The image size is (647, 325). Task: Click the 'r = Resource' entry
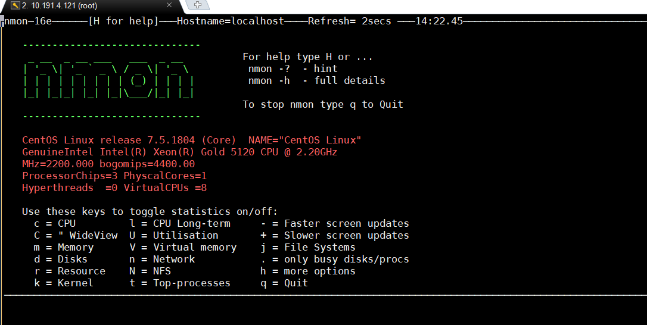click(70, 271)
